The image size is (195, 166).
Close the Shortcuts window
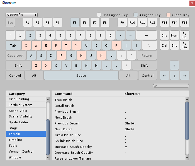192,3
